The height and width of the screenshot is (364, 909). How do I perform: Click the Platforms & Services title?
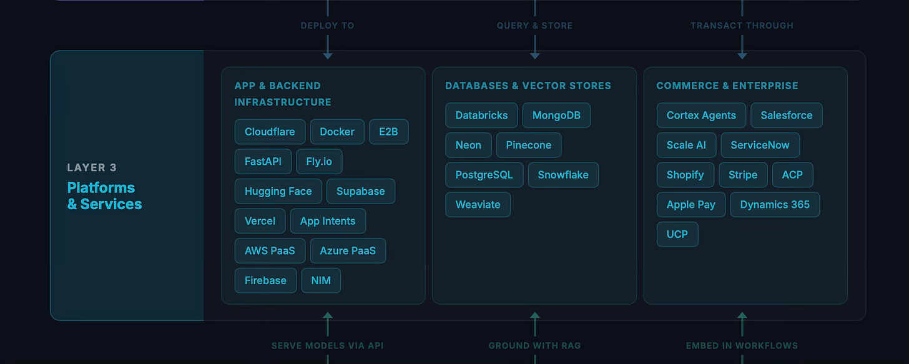104,196
